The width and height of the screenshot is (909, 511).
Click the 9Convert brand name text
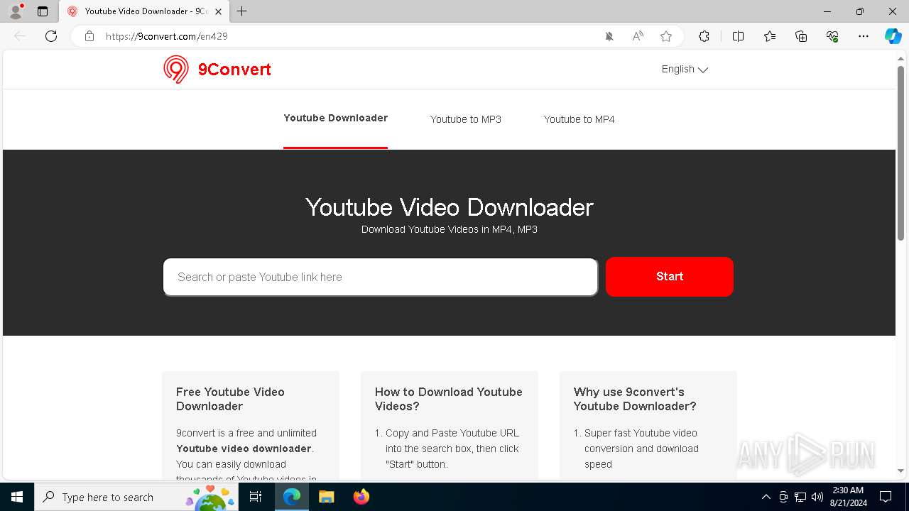[234, 70]
